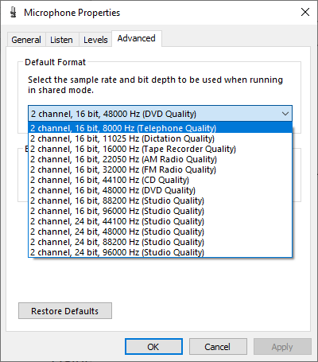The height and width of the screenshot is (362, 318).
Task: Click the Restore Defaults button
Action: pyautogui.click(x=65, y=311)
